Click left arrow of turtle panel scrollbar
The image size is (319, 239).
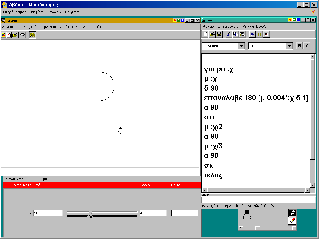click(241, 228)
